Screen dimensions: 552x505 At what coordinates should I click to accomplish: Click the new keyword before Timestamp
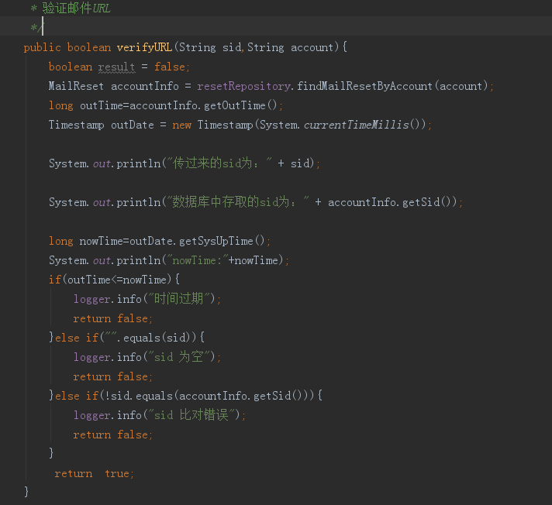pos(181,125)
